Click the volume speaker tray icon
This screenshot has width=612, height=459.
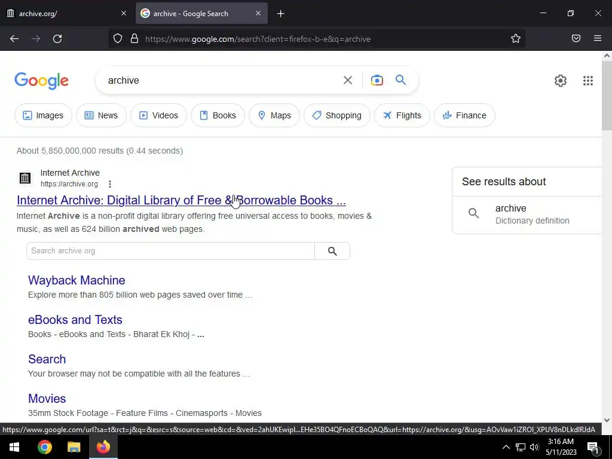pos(534,447)
